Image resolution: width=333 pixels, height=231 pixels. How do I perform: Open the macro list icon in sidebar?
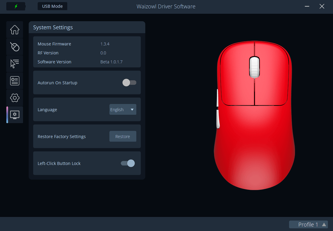(x=15, y=81)
